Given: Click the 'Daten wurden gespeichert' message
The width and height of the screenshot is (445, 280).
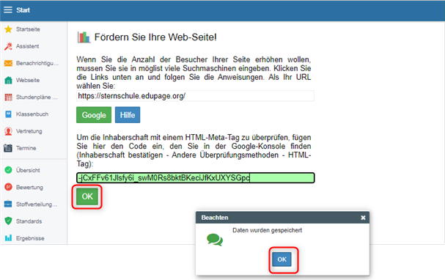Looking at the screenshot, I should click(267, 230).
